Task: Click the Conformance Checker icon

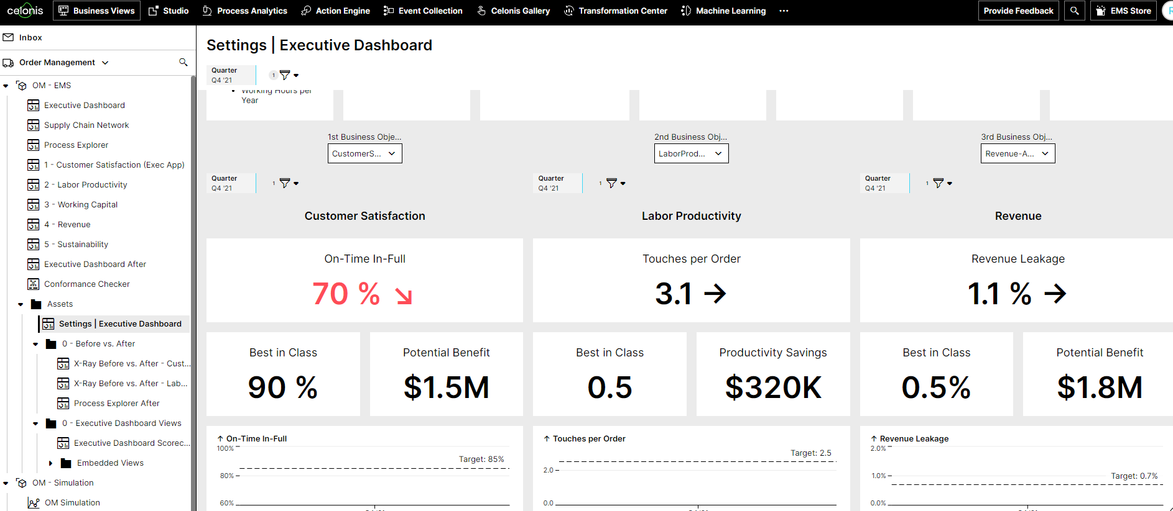Action: [x=33, y=284]
